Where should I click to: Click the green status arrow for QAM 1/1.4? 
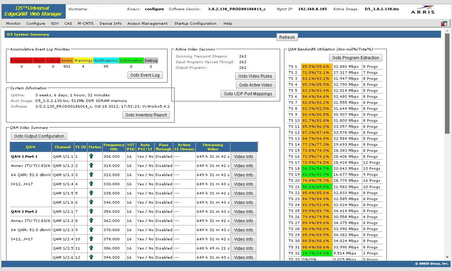click(91, 183)
